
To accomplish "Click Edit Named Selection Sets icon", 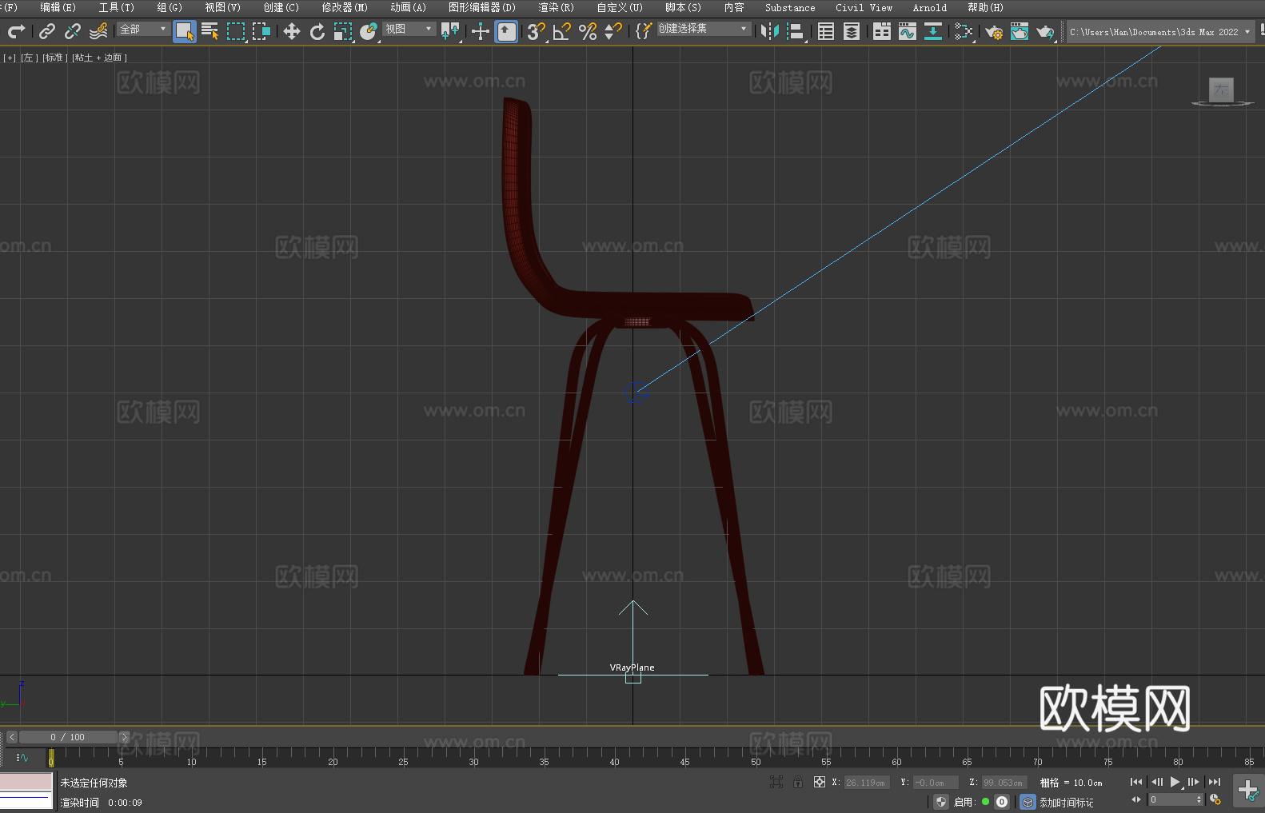I will (644, 31).
